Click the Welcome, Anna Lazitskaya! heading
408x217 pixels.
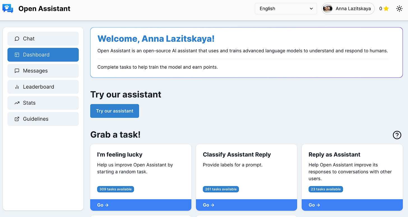[156, 39]
